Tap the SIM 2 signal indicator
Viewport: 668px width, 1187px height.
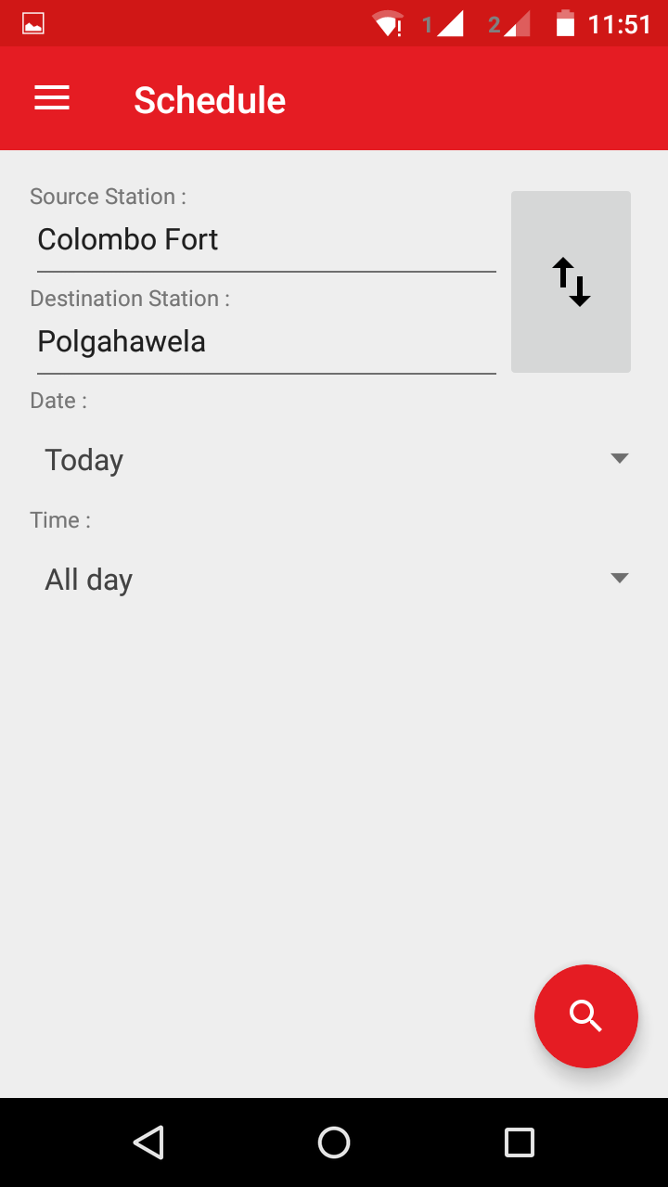[510, 24]
